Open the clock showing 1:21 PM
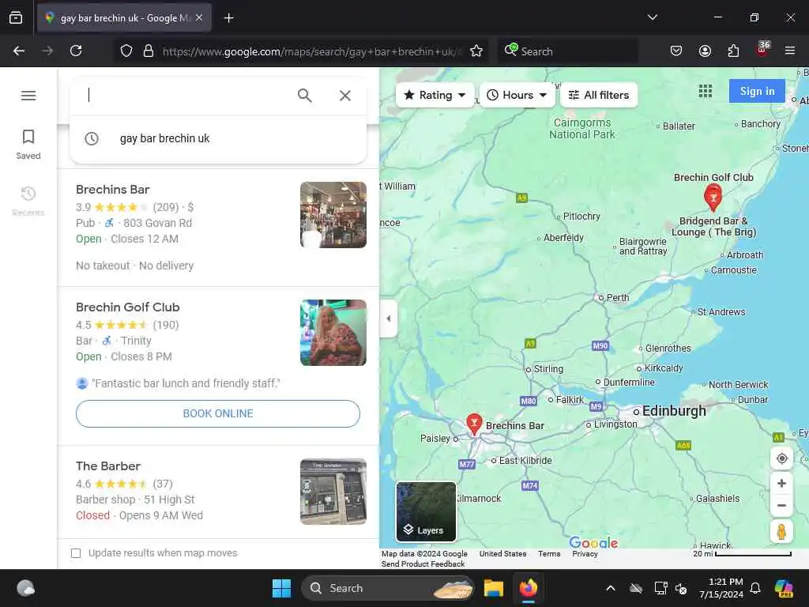809x607 pixels. (x=721, y=588)
